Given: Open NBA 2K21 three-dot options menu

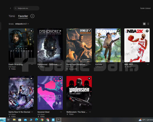Looking at the screenshot, I should point(148,64).
